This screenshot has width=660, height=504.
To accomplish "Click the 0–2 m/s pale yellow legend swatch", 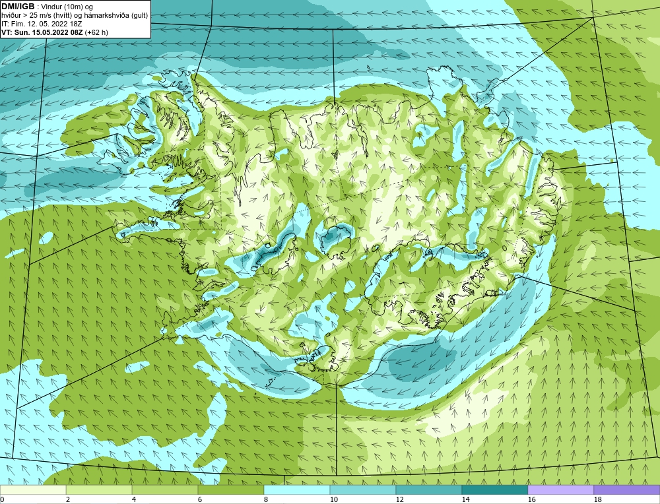I will 33,489.
